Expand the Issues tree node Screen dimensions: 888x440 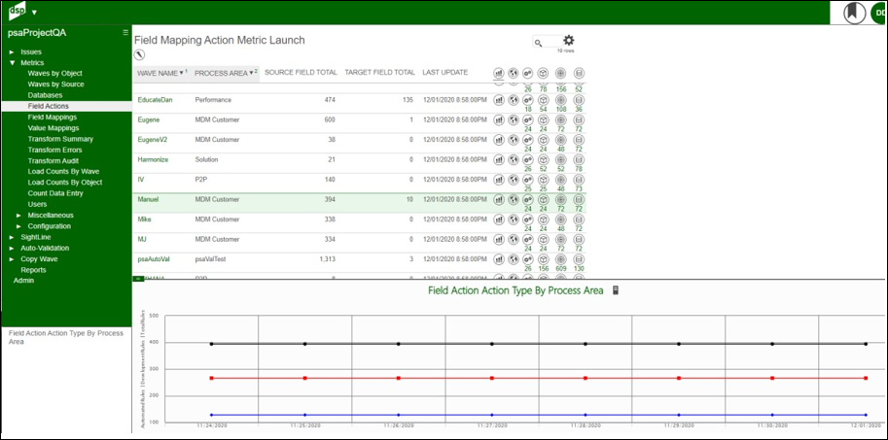12,52
